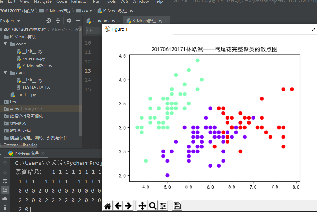The image size is (317, 212).
Task: Toggle scroll to end icon in console
Action: [x=5, y=190]
